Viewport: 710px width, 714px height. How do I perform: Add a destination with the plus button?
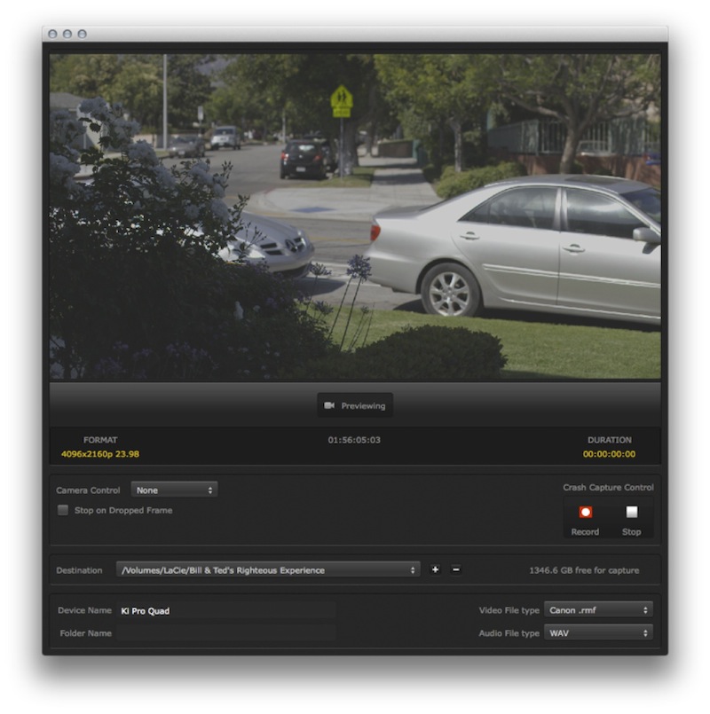tap(435, 569)
